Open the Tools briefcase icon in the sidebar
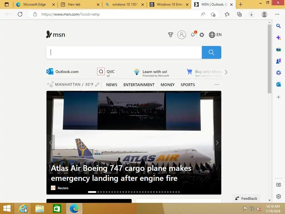285x214 pixels. 278,49
